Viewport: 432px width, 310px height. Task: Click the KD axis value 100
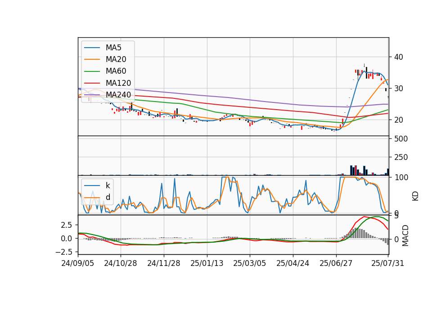[x=401, y=177]
